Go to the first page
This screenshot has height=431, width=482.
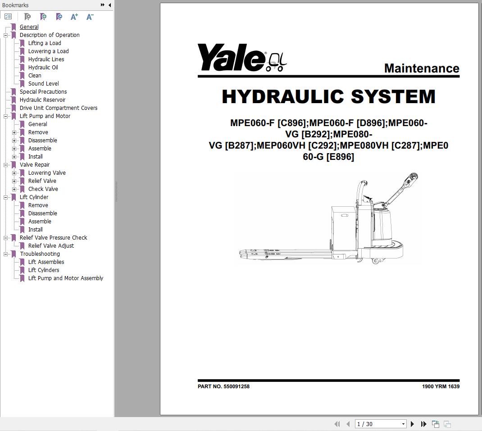coord(337,424)
